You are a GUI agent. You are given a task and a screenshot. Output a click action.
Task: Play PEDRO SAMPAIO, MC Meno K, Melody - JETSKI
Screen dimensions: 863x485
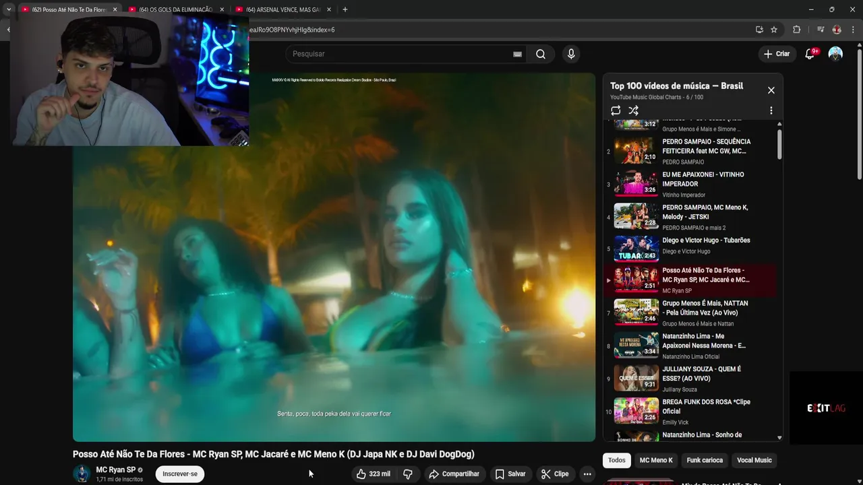690,217
